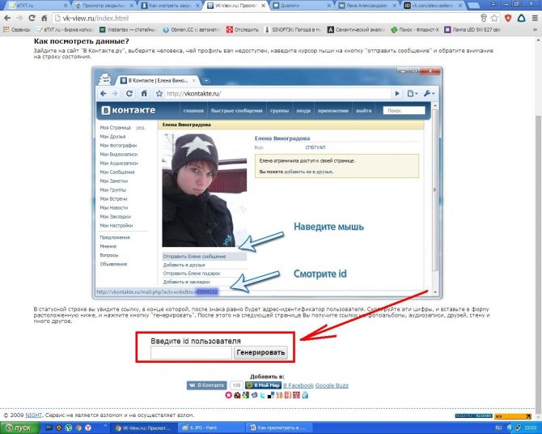This screenshot has height=434, width=542.
Task: Click the 109 share counter bubble
Action: (x=236, y=385)
